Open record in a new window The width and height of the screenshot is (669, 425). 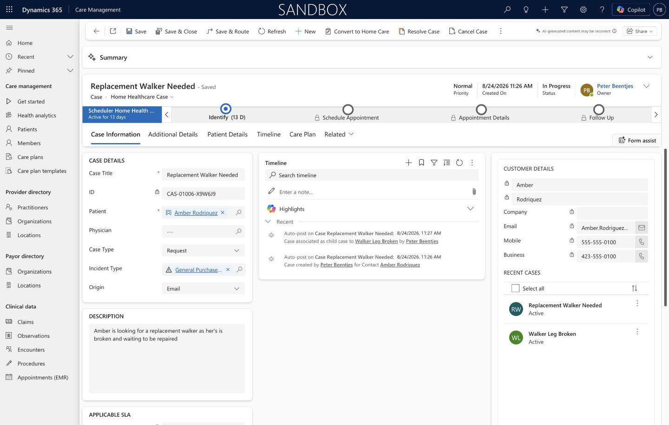(113, 31)
